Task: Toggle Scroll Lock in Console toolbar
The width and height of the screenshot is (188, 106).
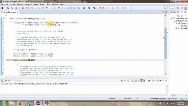Action: pos(135,81)
